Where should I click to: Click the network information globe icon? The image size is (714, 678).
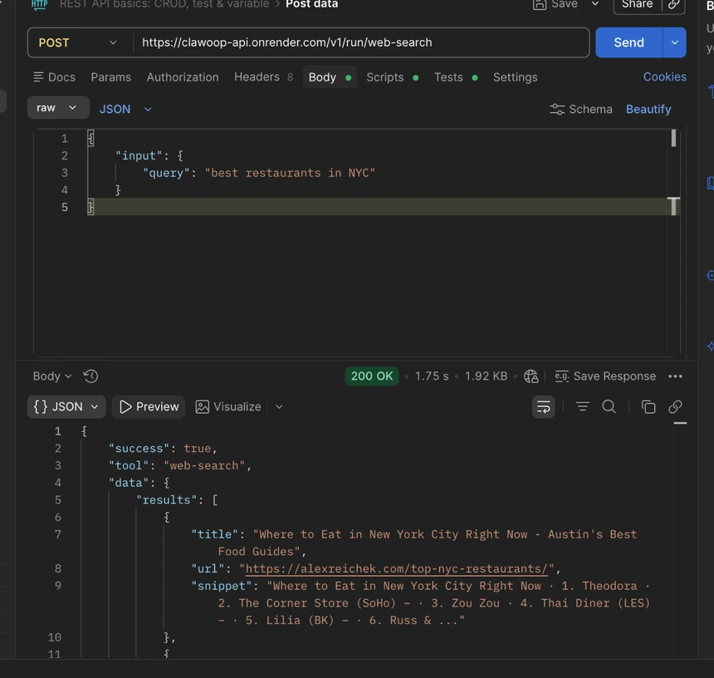click(x=531, y=376)
